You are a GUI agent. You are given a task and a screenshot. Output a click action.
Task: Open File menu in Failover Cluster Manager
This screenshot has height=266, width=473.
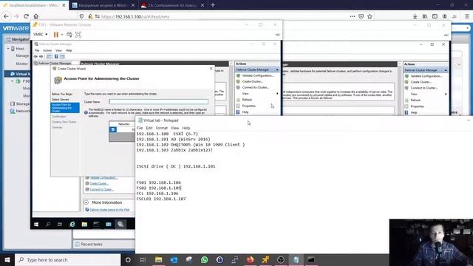[x=37, y=50]
